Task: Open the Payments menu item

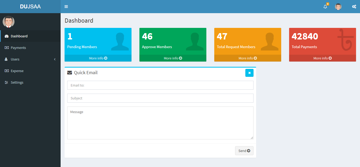Action: point(18,48)
